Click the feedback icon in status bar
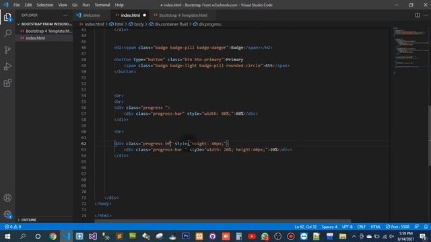 pos(417,227)
